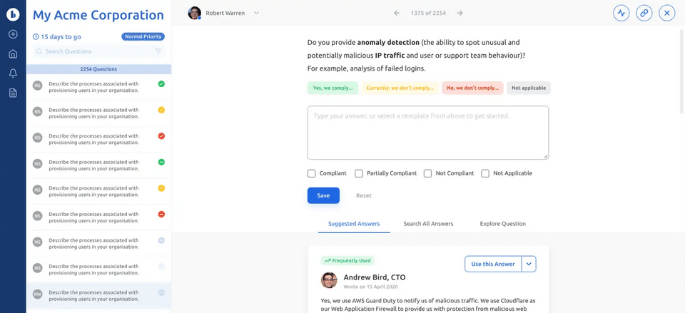Image resolution: width=685 pixels, height=313 pixels.
Task: Click the Frequently Used tag
Action: click(347, 261)
